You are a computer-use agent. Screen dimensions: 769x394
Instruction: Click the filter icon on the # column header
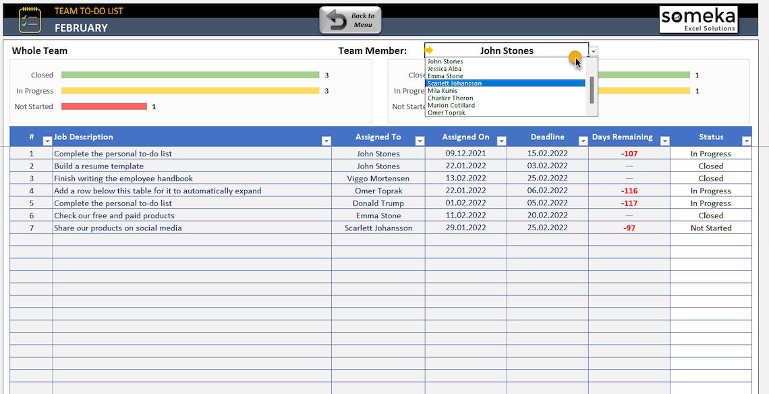tap(47, 140)
